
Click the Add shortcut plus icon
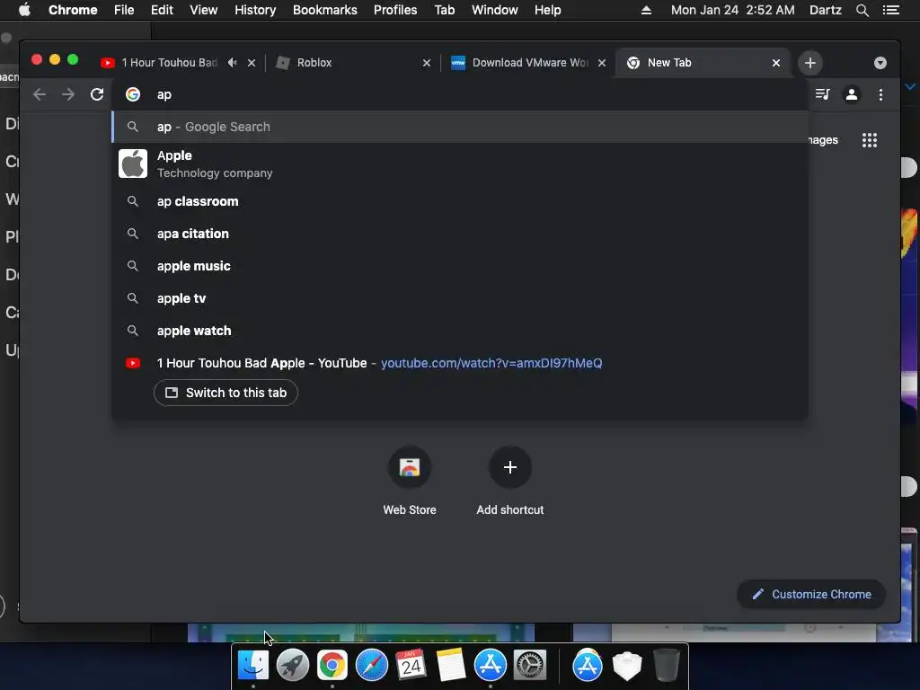tap(510, 467)
